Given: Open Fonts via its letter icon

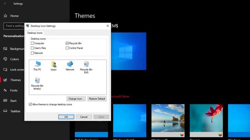Looking at the screenshot, I should point(5,90).
